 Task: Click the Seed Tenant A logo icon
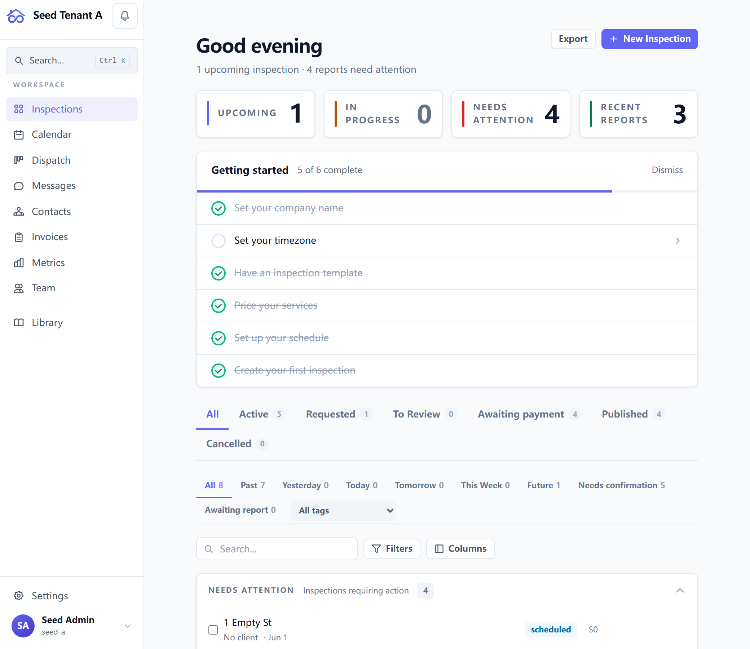pos(16,16)
